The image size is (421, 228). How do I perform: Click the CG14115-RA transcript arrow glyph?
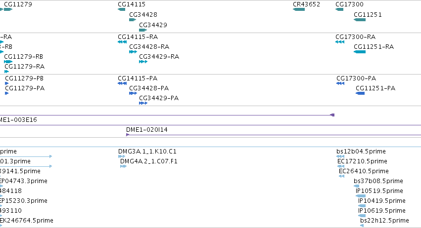pyautogui.click(x=122, y=42)
